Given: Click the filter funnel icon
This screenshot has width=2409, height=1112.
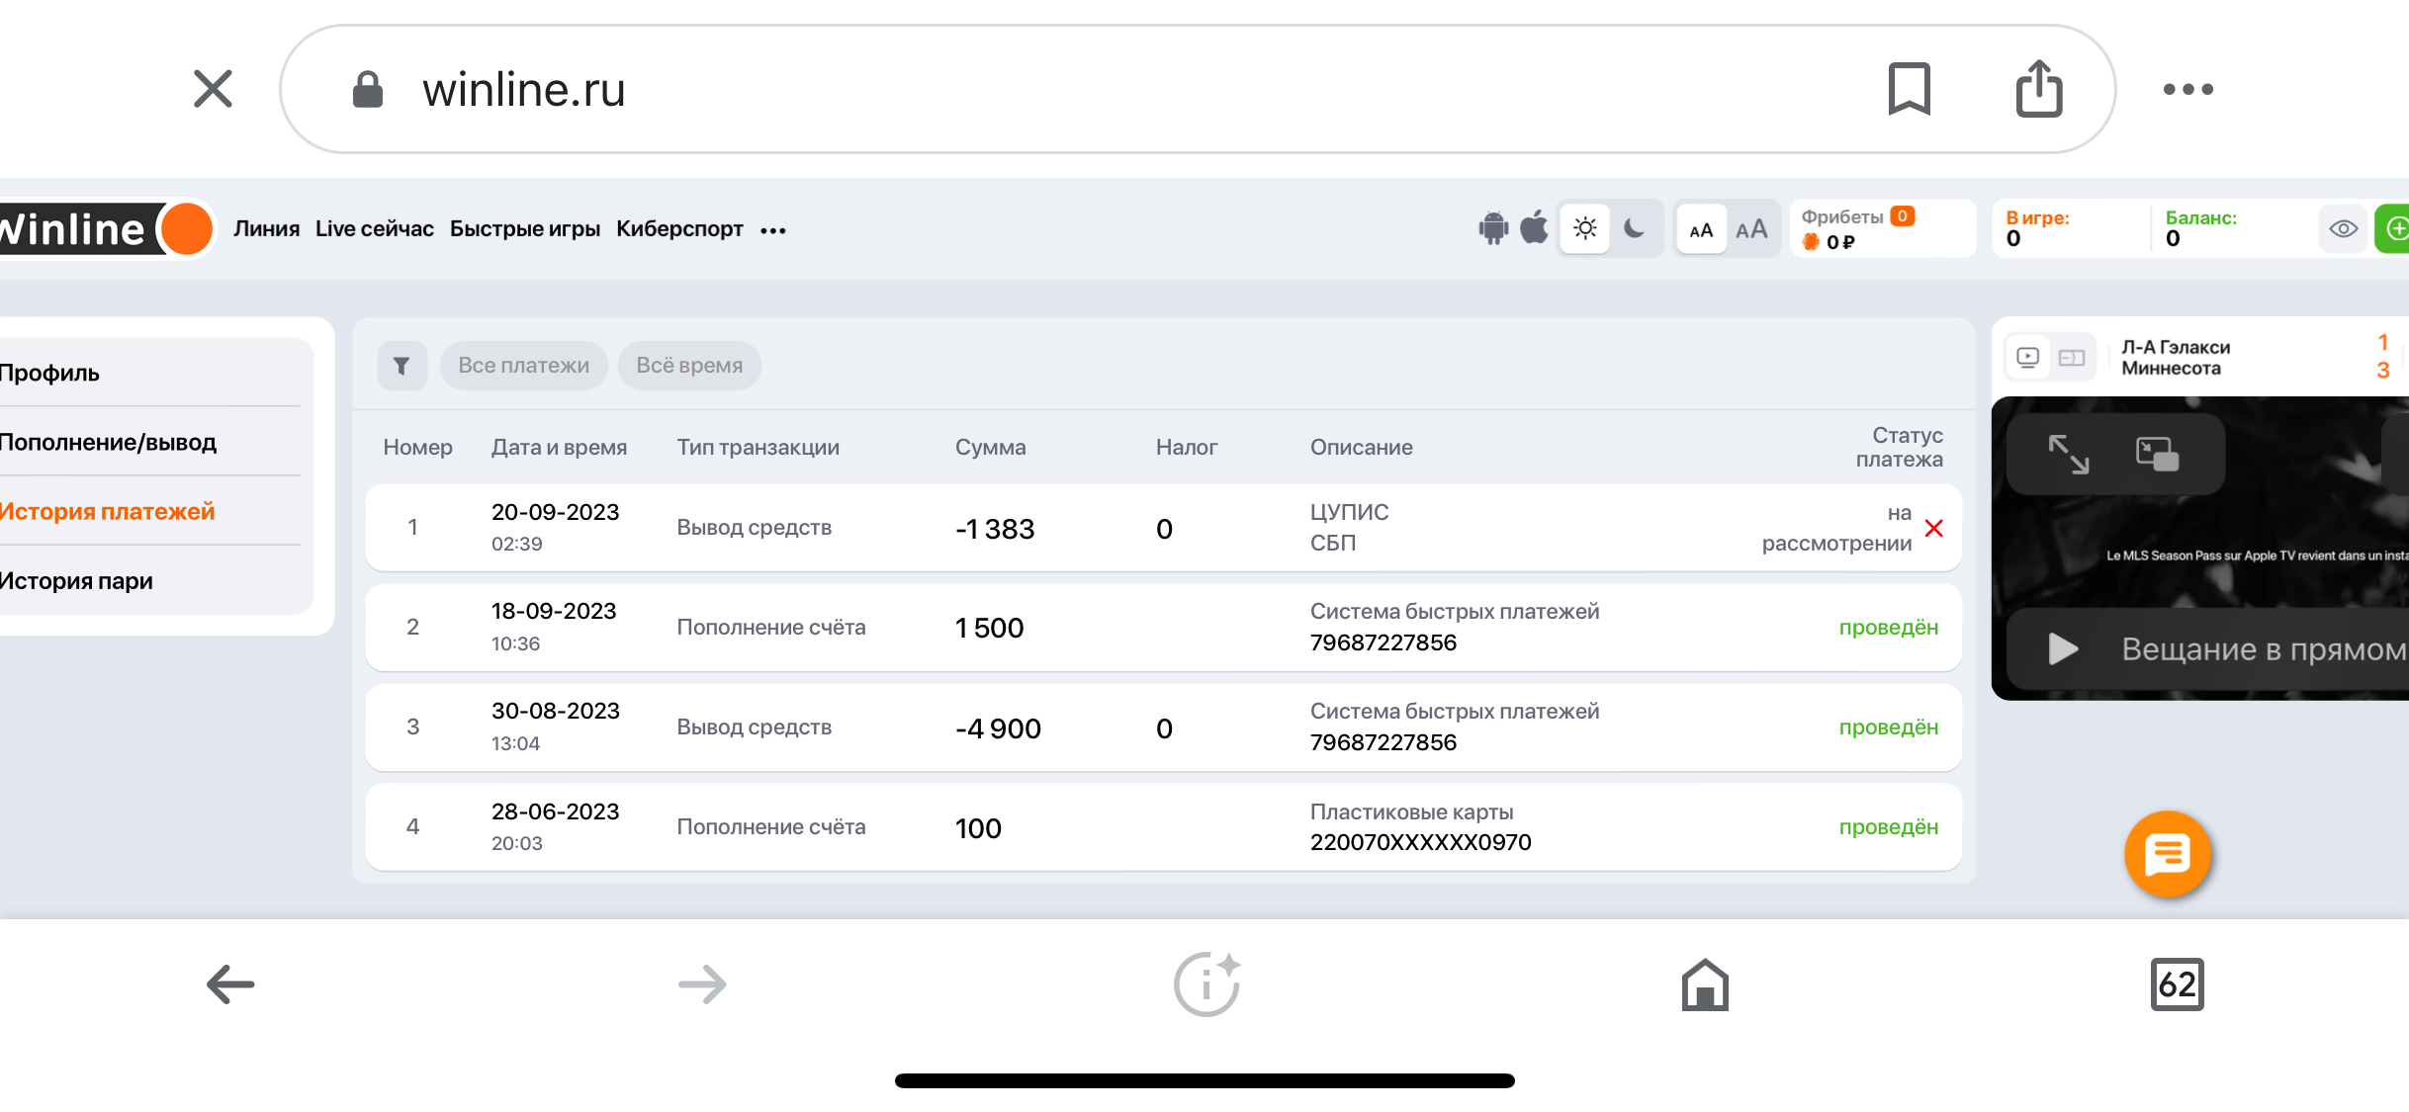Looking at the screenshot, I should (x=401, y=366).
